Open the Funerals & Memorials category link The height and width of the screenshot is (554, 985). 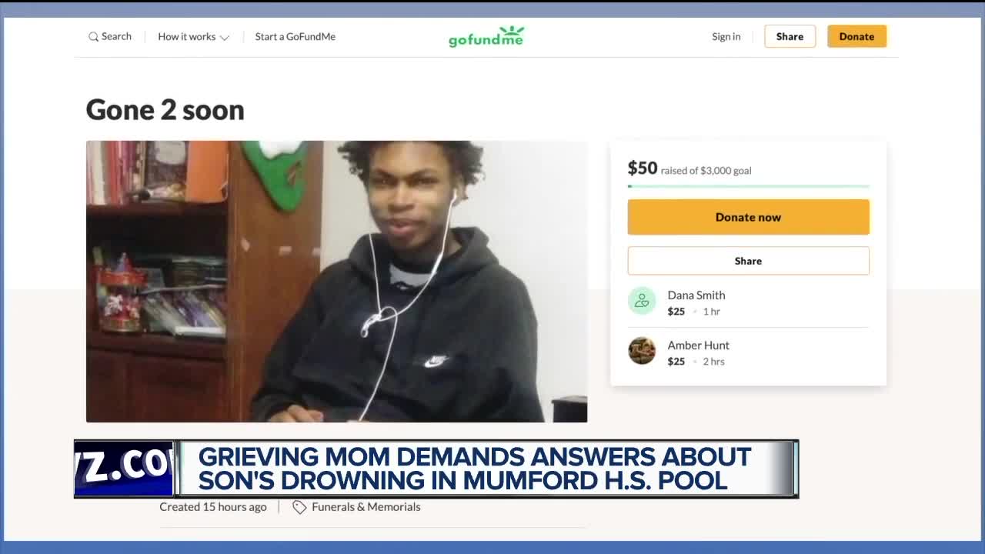(x=366, y=507)
